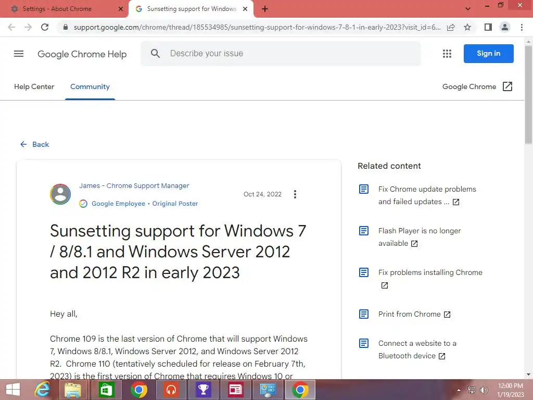Open Fix problems installing Chrome article
This screenshot has width=533, height=400.
pos(430,279)
